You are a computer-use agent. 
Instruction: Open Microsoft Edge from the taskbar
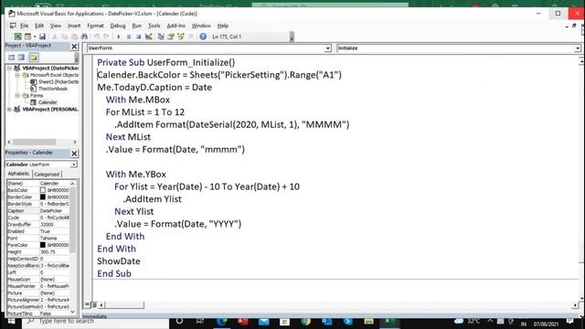[x=222, y=321]
